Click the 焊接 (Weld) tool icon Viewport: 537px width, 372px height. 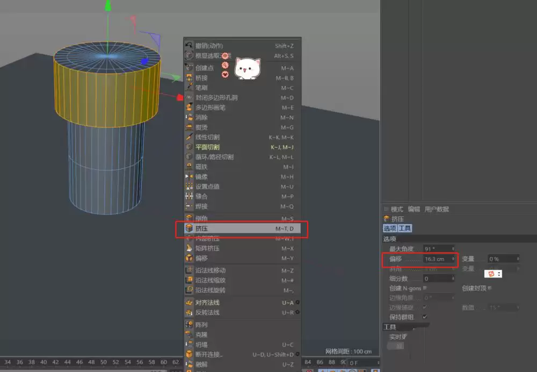190,205
